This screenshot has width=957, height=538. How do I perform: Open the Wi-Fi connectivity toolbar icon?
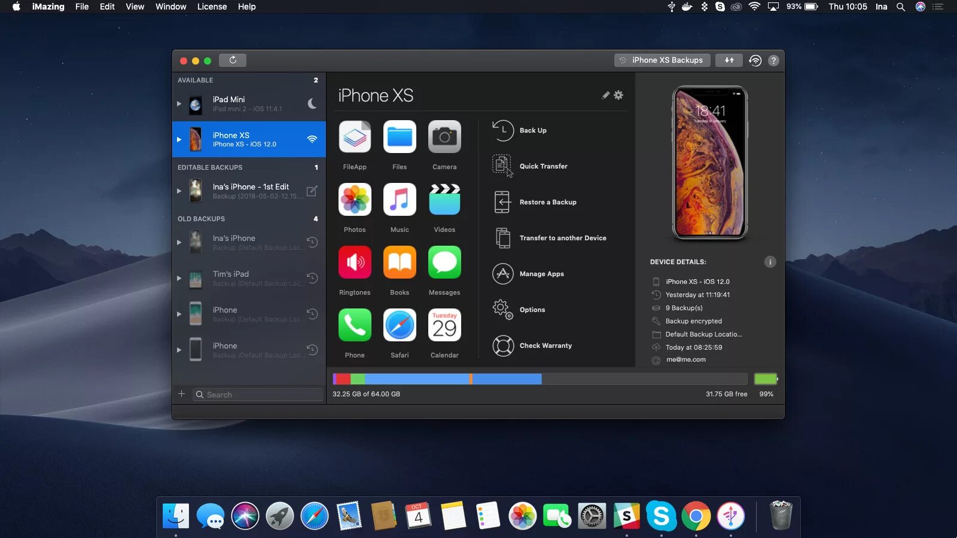(755, 60)
